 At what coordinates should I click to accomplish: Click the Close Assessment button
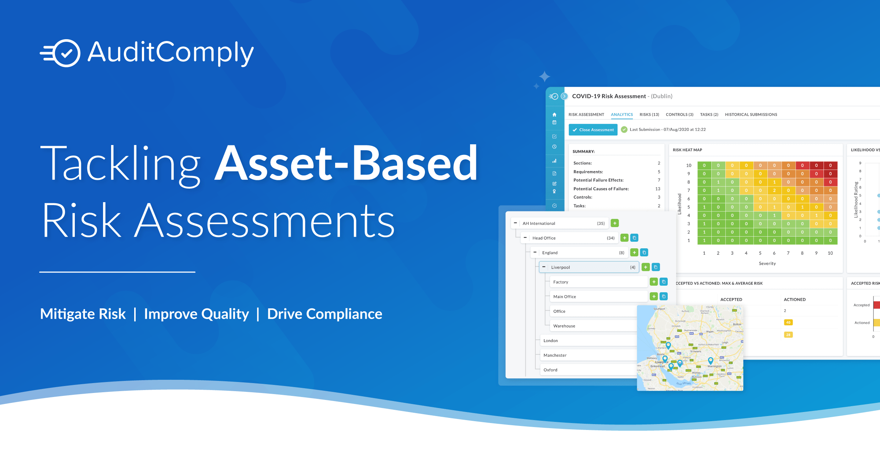593,129
